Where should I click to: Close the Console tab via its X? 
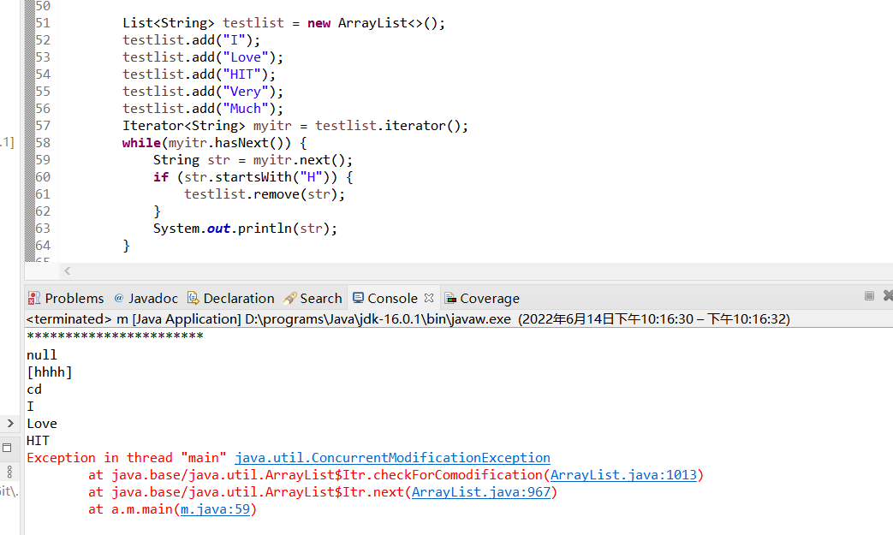click(429, 298)
